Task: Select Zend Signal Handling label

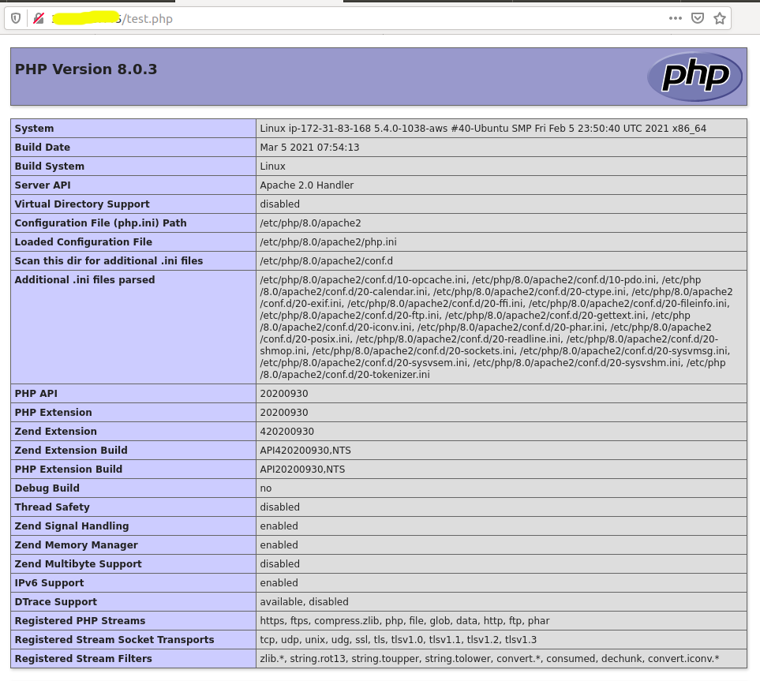Action: point(72,526)
